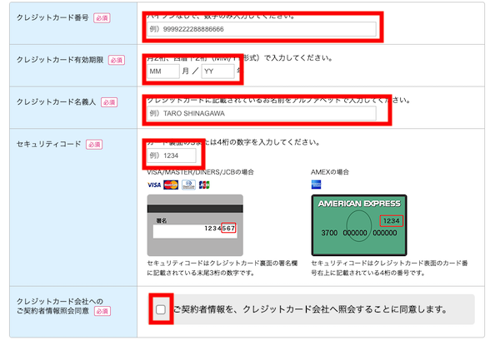Click the 必須 badge beside クレジットカード名義人
This screenshot has width=500, height=345.
click(109, 102)
